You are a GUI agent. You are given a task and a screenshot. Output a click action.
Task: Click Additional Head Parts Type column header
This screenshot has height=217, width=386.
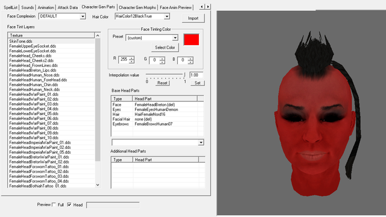pyautogui.click(x=122, y=160)
